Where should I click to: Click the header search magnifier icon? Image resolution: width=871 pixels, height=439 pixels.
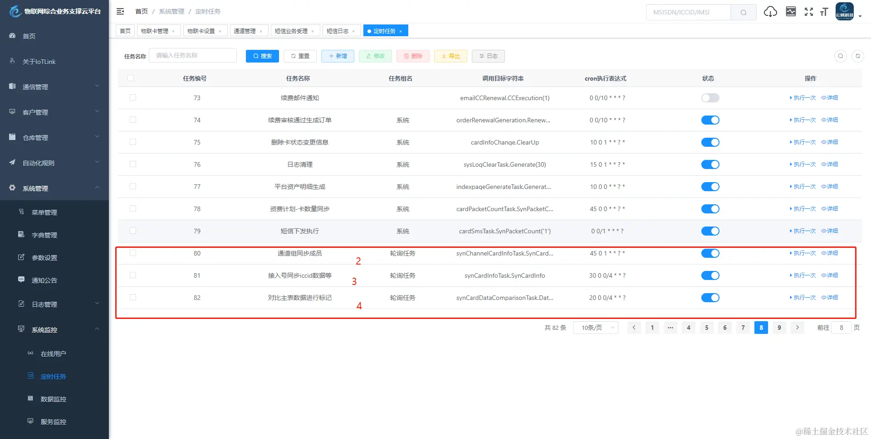click(x=744, y=12)
